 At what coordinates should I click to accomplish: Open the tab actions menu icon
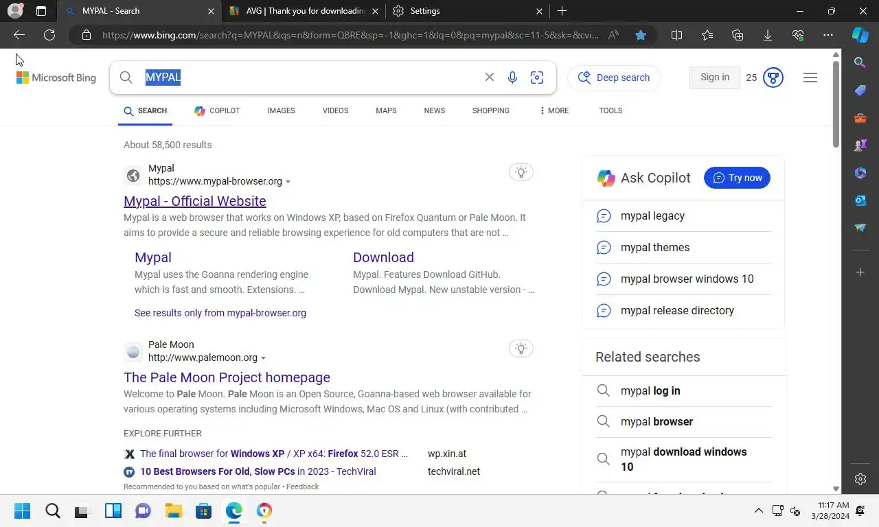pos(41,11)
